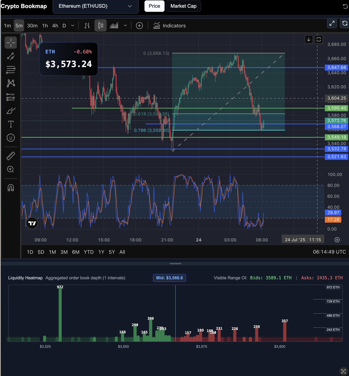Screen dimensions: 349x376
Task: Click the 357 ETH ask bar
Action: tap(285, 332)
